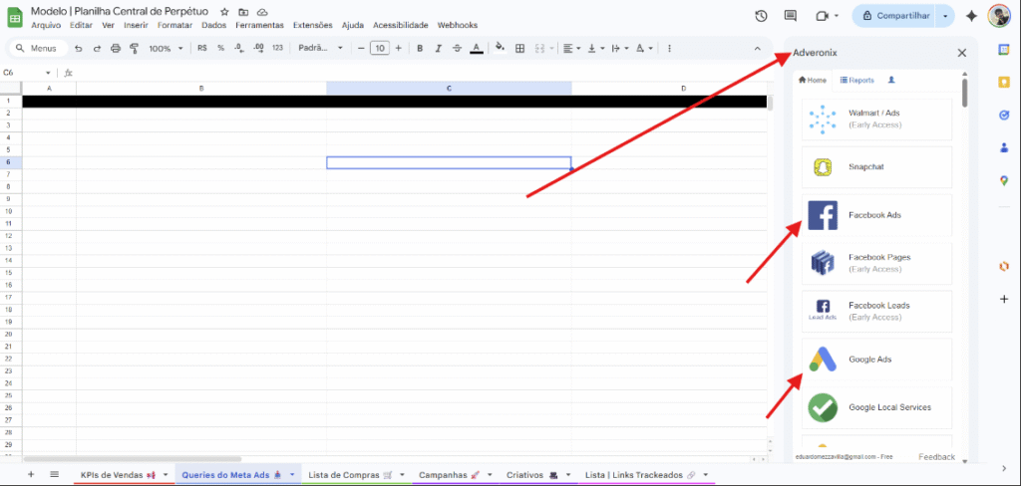The width and height of the screenshot is (1021, 486).
Task: Toggle bold formatting
Action: pos(420,48)
